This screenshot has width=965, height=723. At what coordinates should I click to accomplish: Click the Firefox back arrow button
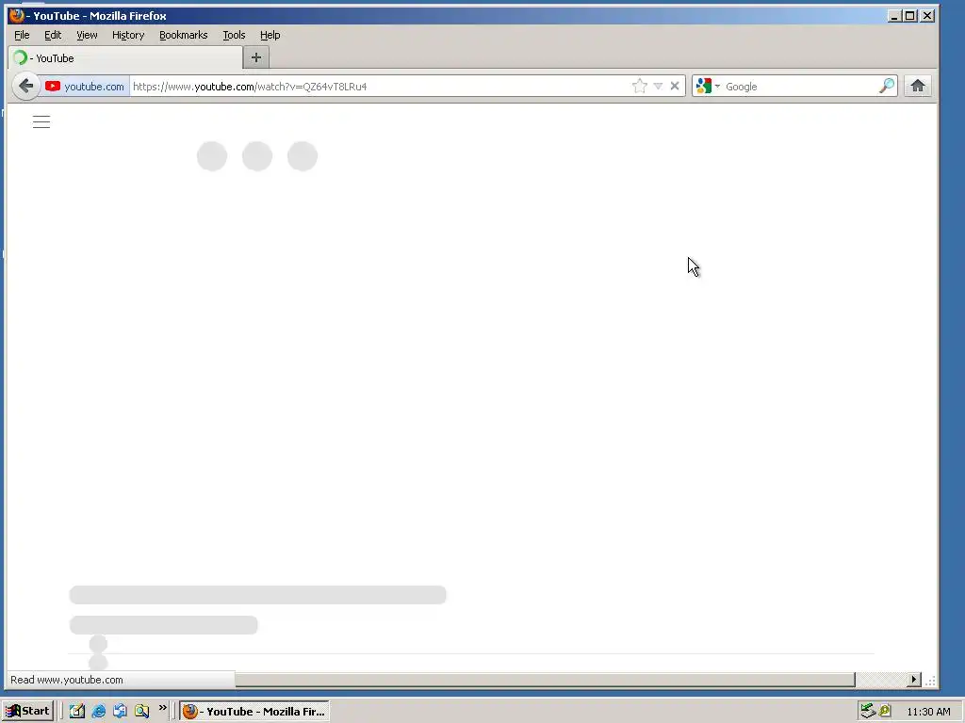(x=25, y=86)
